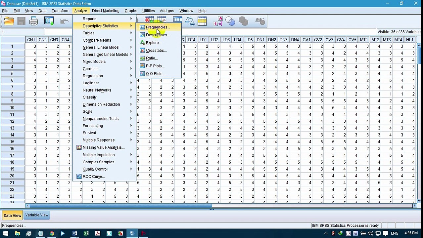Image resolution: width=423 pixels, height=238 pixels.
Task: Click the Q-Q Plots icon in the submenu
Action: coord(142,74)
